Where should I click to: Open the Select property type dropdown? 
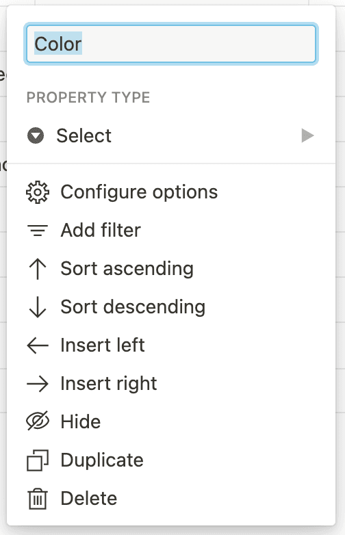pyautogui.click(x=171, y=135)
